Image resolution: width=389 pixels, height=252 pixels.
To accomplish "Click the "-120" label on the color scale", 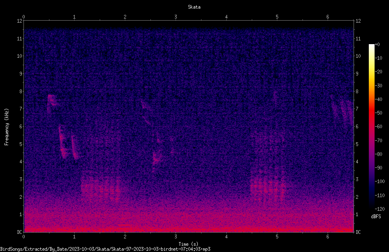I will [x=380, y=209].
